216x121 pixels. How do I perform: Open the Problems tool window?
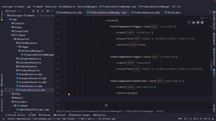(45, 115)
